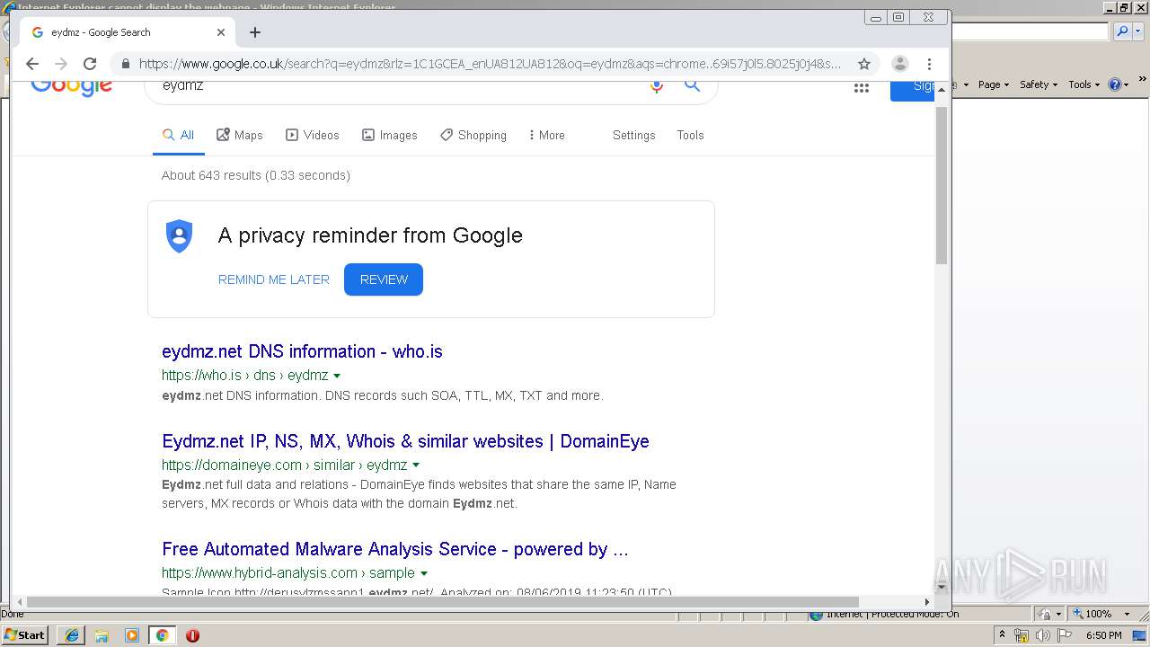This screenshot has width=1150, height=647.
Task: Open the Safety menu in Internet Explorer
Action: (x=1039, y=84)
